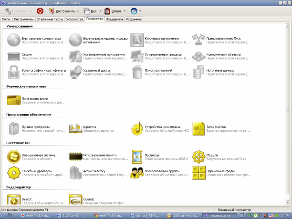Click Лучшие программы shopping bag icon

[x=14, y=128]
